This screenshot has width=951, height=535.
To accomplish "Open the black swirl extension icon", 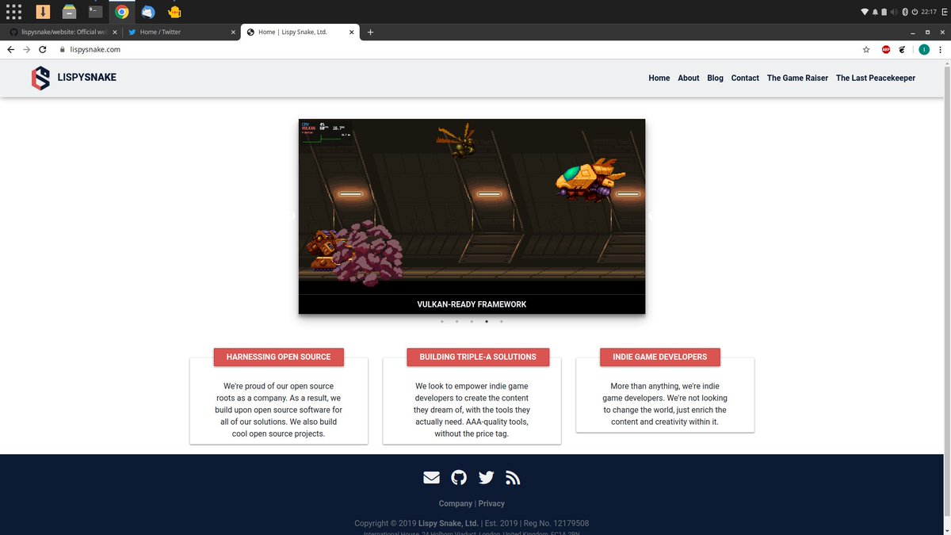I will coord(901,49).
